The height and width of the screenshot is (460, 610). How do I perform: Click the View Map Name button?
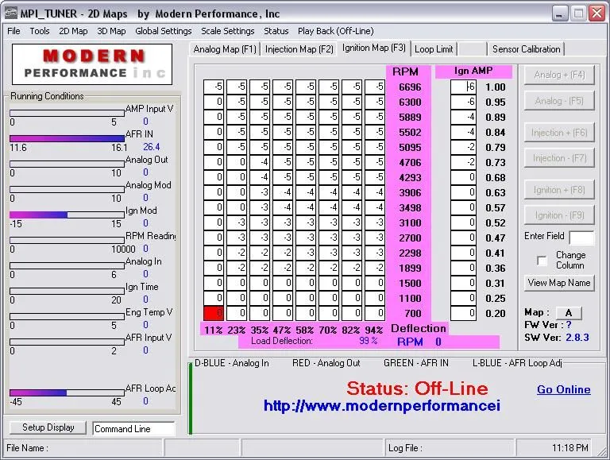559,283
